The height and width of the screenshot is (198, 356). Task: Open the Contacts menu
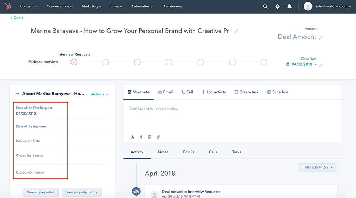[28, 6]
